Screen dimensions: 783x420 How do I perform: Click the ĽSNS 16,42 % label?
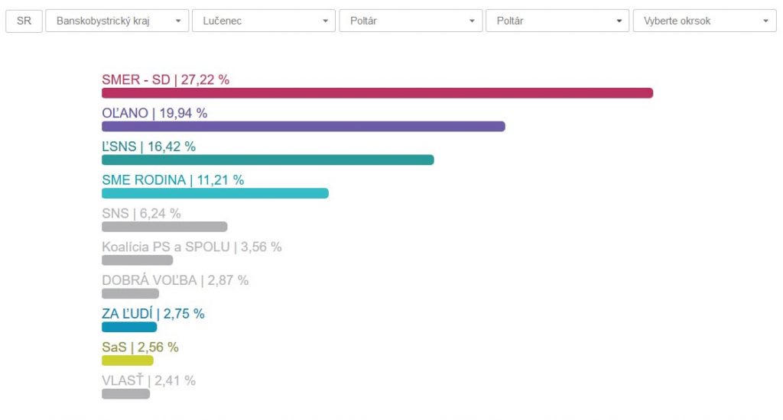coord(148,147)
